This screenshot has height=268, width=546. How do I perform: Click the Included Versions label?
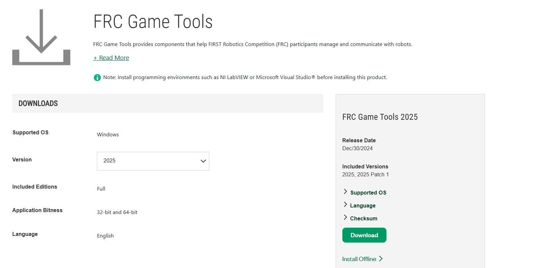pos(365,167)
